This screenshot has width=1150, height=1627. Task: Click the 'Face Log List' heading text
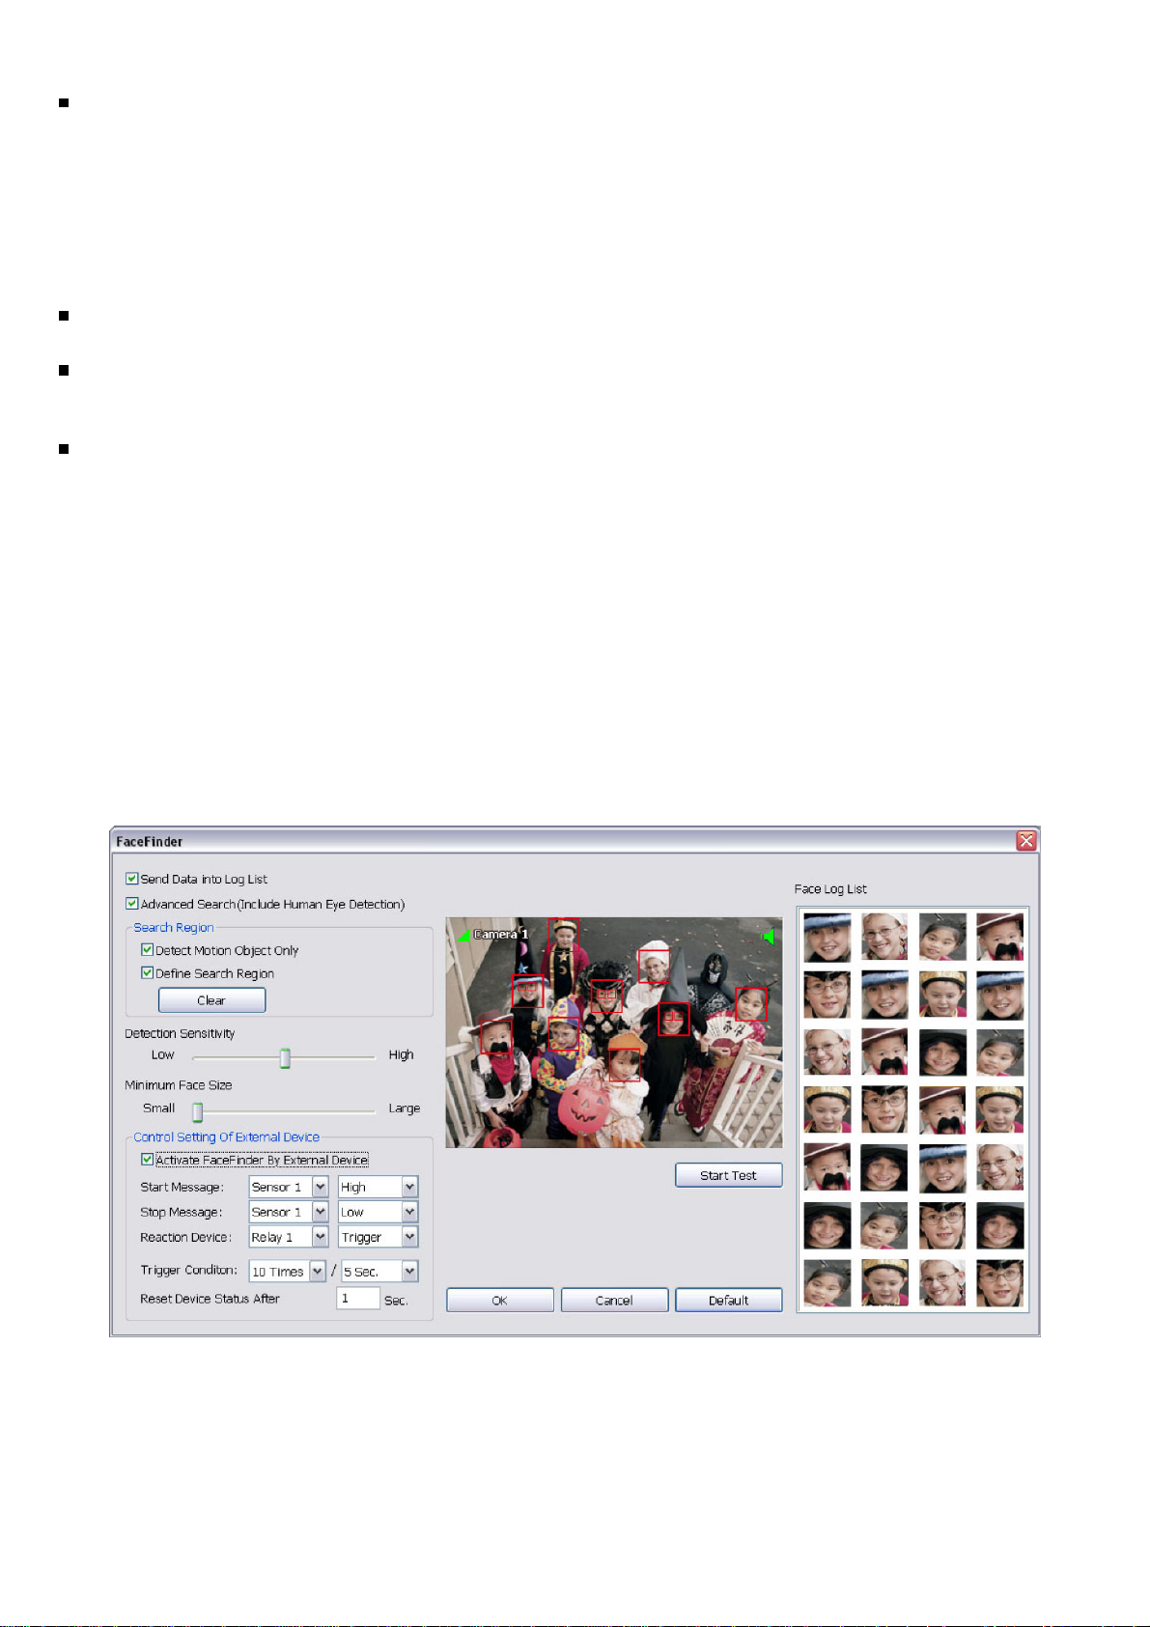[830, 889]
